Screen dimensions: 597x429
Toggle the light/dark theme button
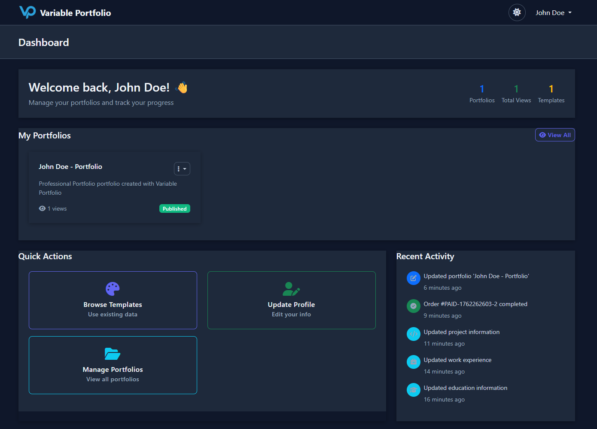pyautogui.click(x=517, y=12)
